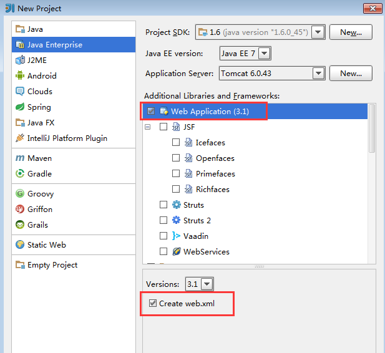Image resolution: width=385 pixels, height=353 pixels.
Task: Select Java Enterprise in project list
Action: (54, 45)
